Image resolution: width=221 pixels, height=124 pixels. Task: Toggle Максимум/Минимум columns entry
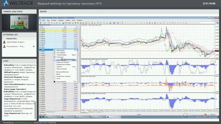point(65,72)
